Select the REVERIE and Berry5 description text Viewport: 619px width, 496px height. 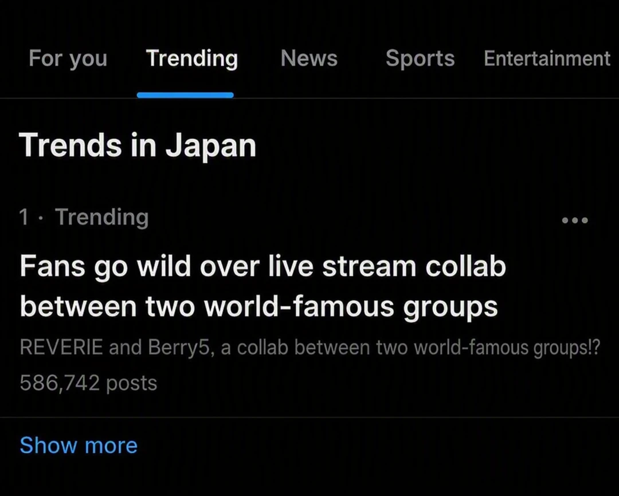point(310,348)
